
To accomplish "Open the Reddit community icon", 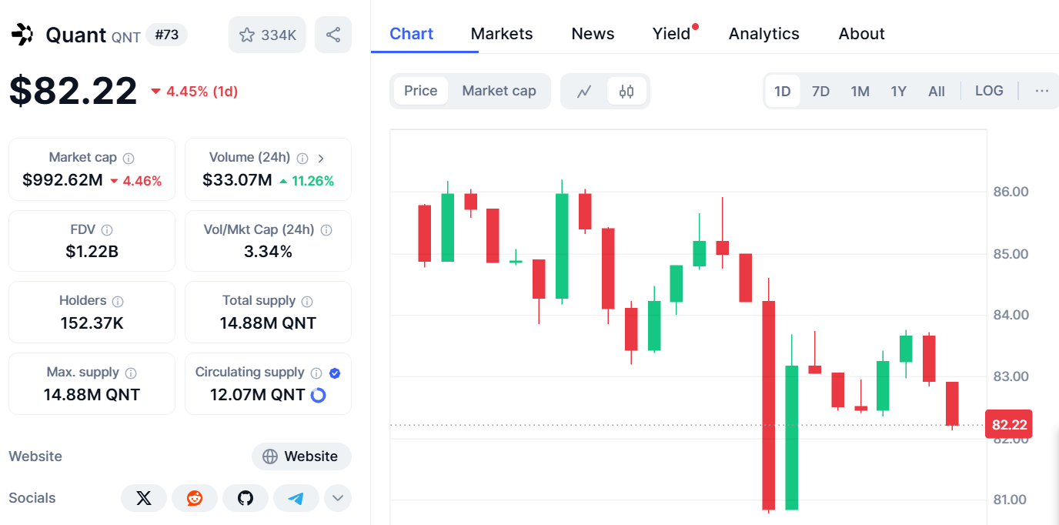I will [x=195, y=497].
